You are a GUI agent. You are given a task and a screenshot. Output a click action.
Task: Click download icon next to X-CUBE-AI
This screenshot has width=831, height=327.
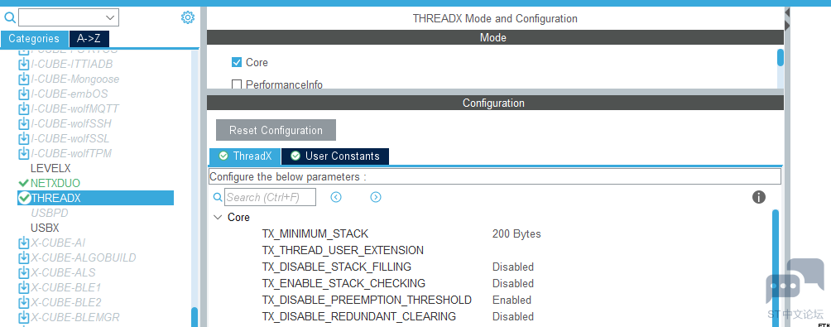point(23,243)
